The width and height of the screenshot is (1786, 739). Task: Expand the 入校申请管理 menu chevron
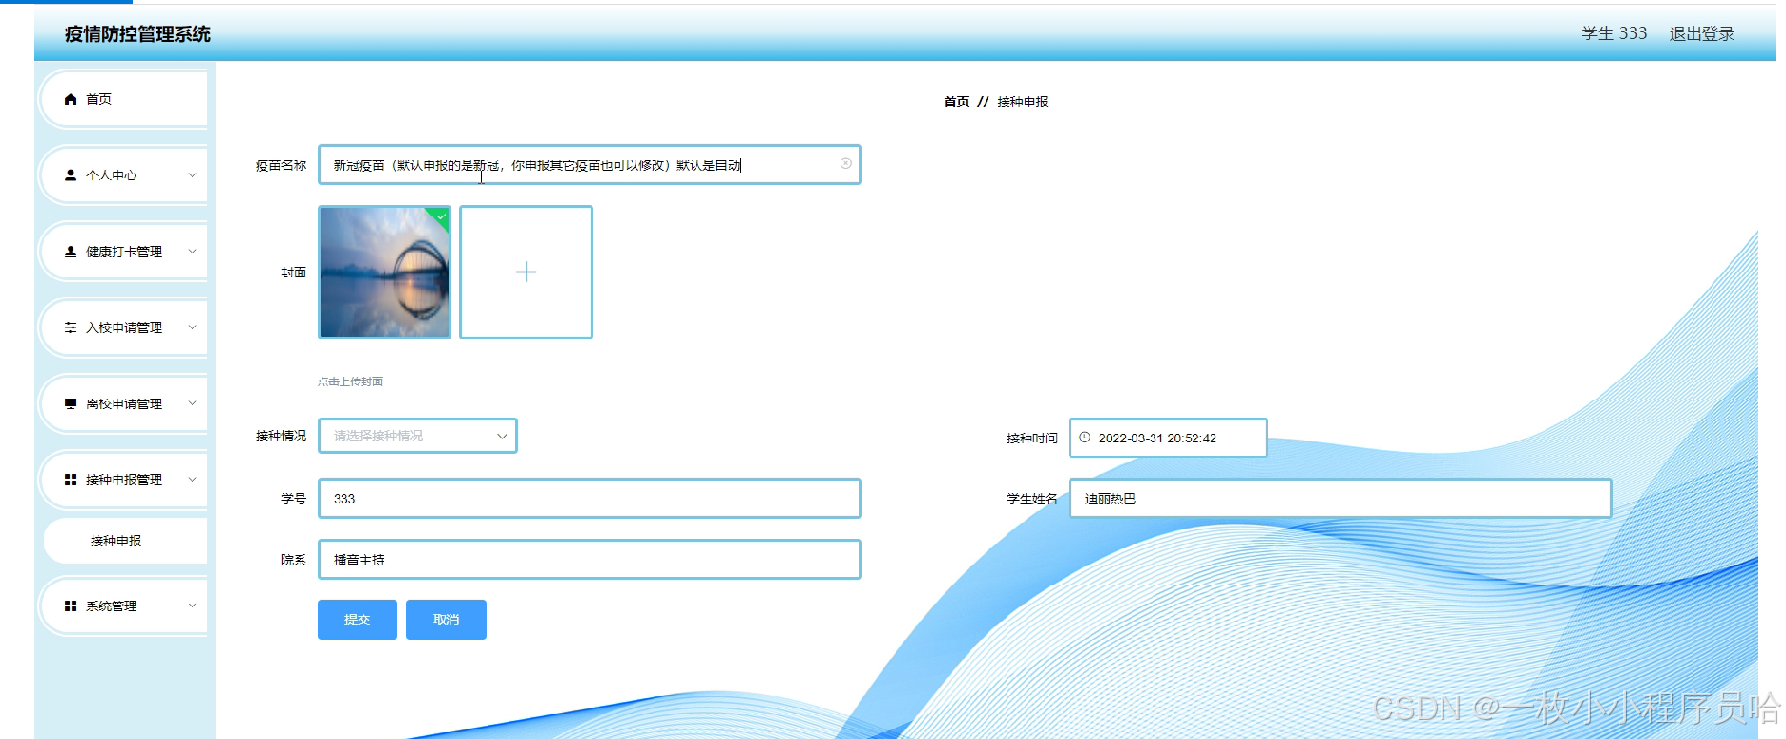point(192,328)
